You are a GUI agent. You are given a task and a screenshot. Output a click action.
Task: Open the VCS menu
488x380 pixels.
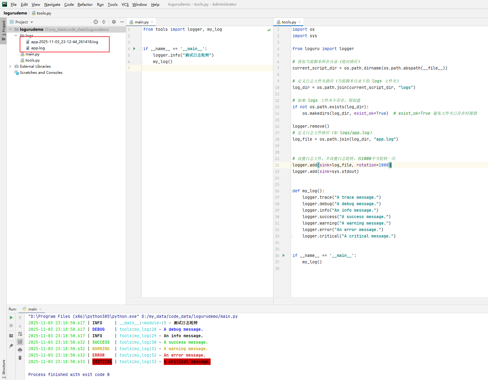tap(125, 4)
